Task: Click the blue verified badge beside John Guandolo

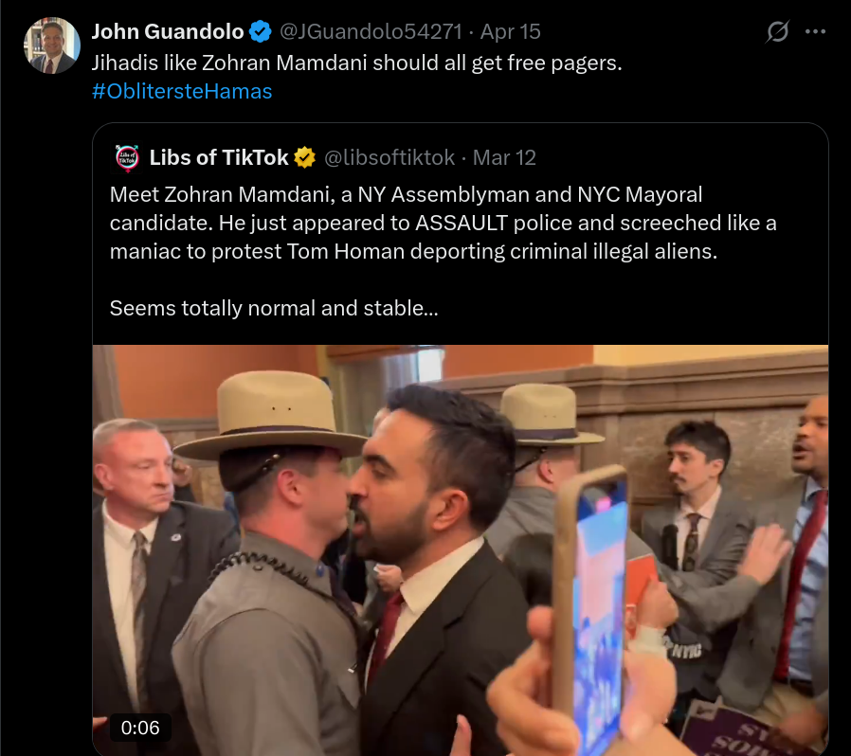Action: 260,31
